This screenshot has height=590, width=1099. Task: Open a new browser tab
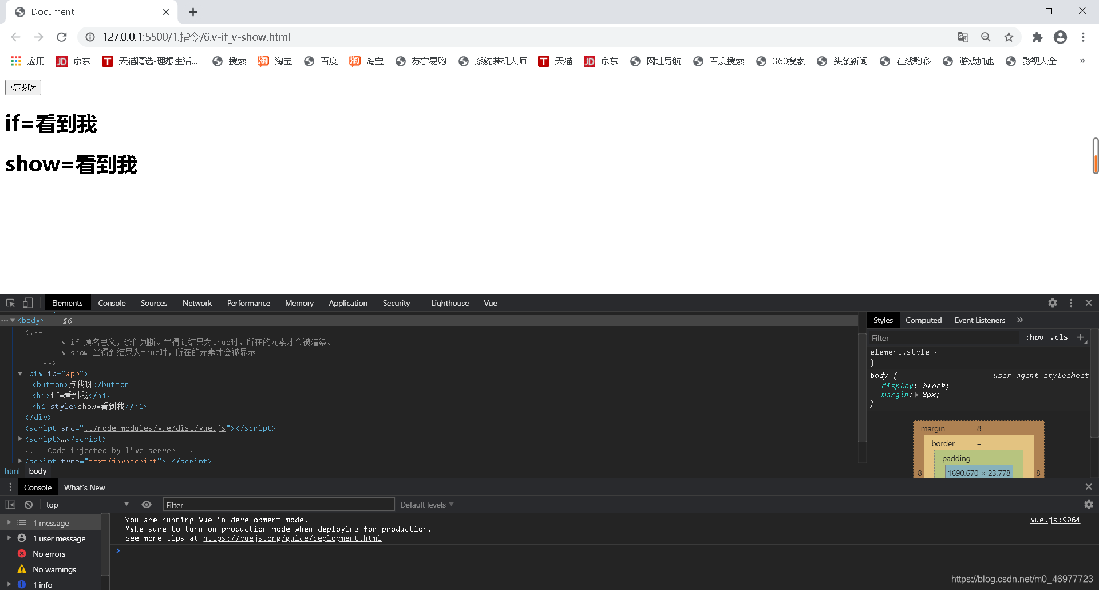(x=193, y=12)
